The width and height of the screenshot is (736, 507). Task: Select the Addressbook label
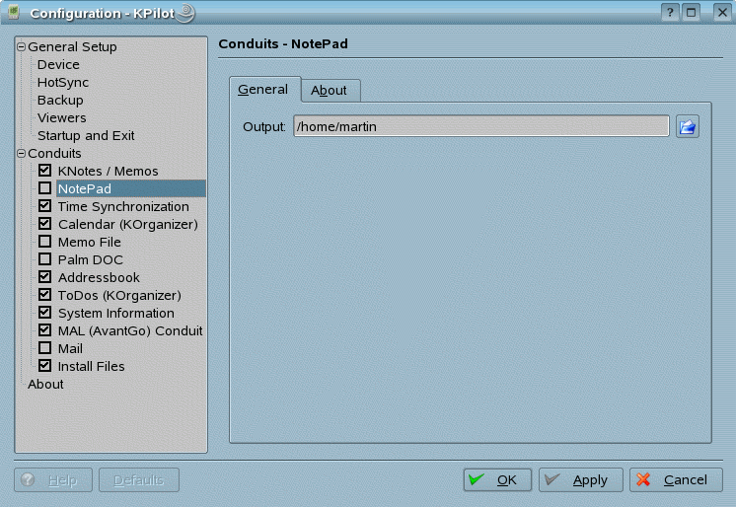(x=99, y=277)
